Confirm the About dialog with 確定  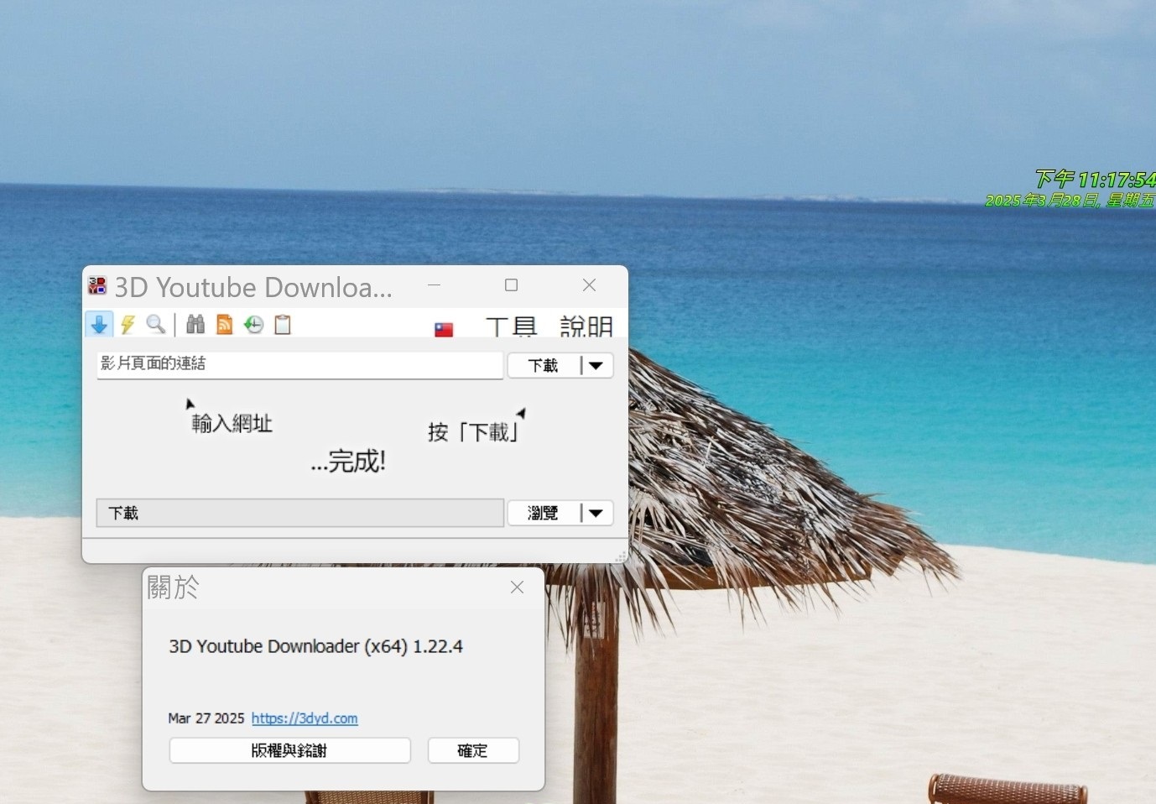[x=473, y=750]
